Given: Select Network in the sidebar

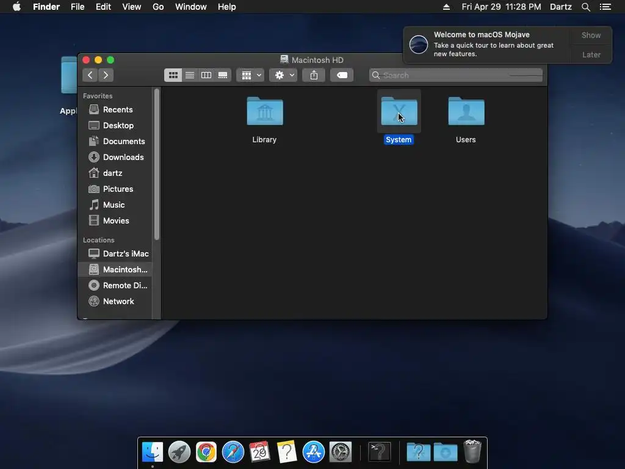Looking at the screenshot, I should (115, 302).
